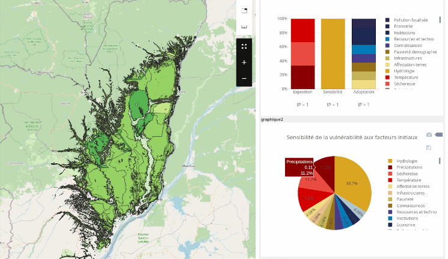The height and width of the screenshot is (259, 448).
Task: Click the Exposition axis label
Action: pyautogui.click(x=302, y=92)
